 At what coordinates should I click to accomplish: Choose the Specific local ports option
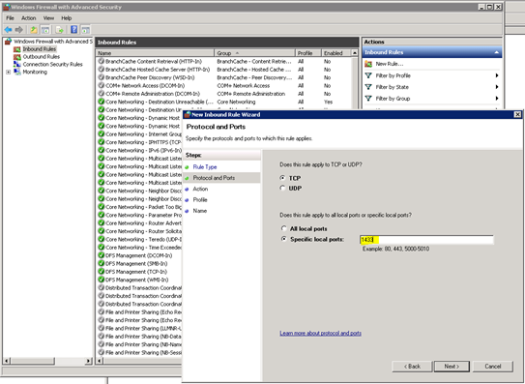pyautogui.click(x=284, y=239)
